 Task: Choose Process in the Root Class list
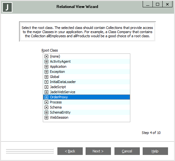click(87, 102)
